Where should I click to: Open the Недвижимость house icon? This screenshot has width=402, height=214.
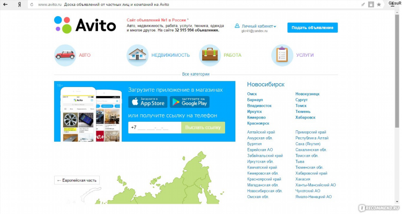click(137, 55)
